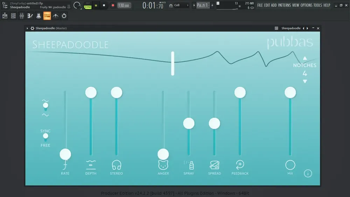Increase NOTCHES with the up arrow
The height and width of the screenshot is (197, 350).
(305, 58)
